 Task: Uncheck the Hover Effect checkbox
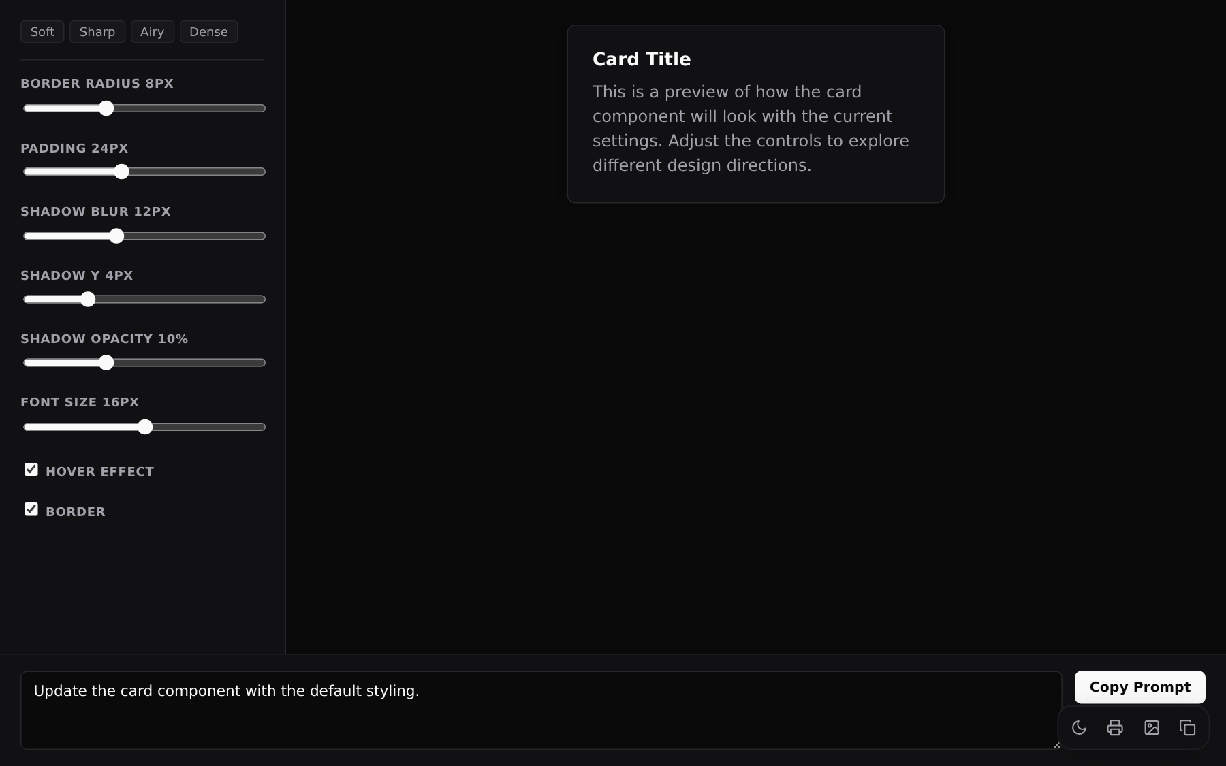click(31, 470)
